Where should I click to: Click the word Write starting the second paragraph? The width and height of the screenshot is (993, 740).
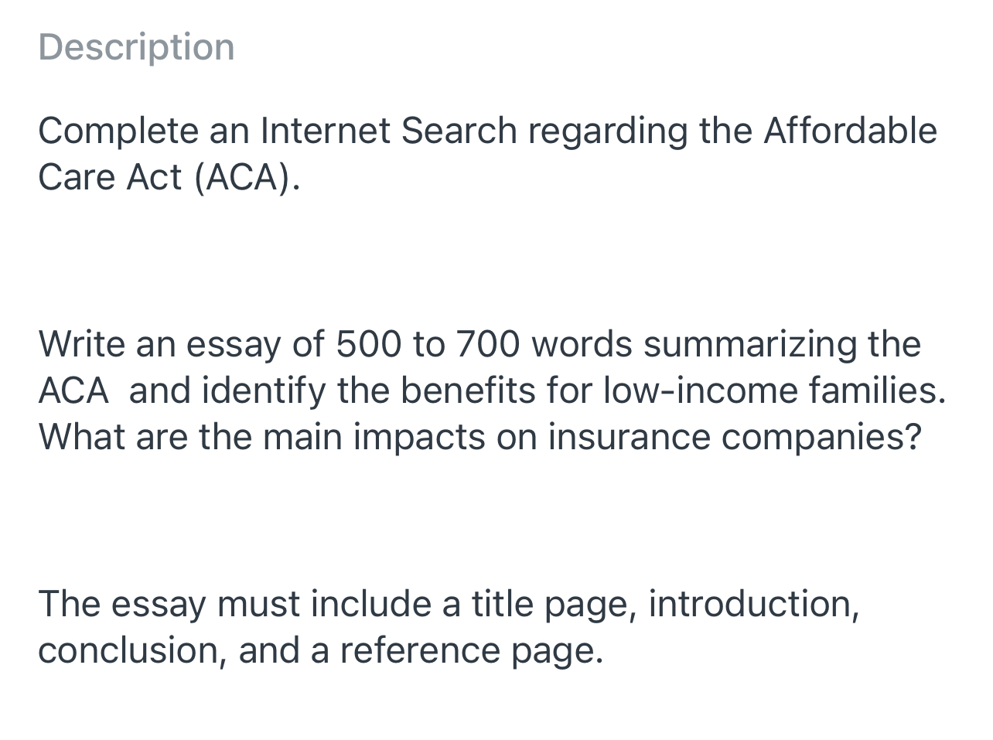pyautogui.click(x=81, y=344)
